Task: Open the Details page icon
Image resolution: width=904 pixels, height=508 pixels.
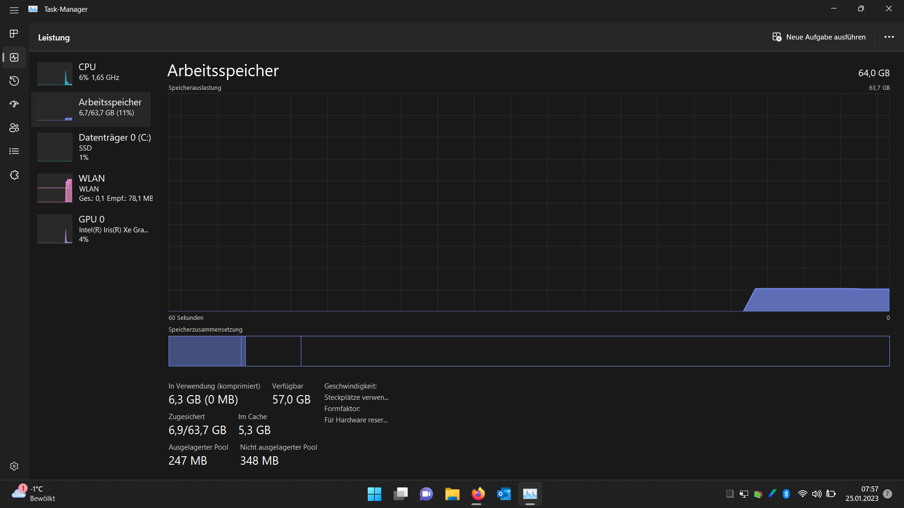Action: (14, 151)
